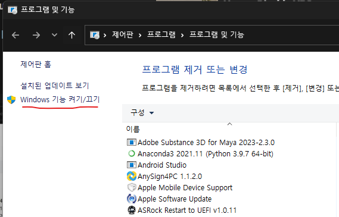Select 프로그램 breadcrumb in address bar
The height and width of the screenshot is (217, 339).
coord(161,34)
